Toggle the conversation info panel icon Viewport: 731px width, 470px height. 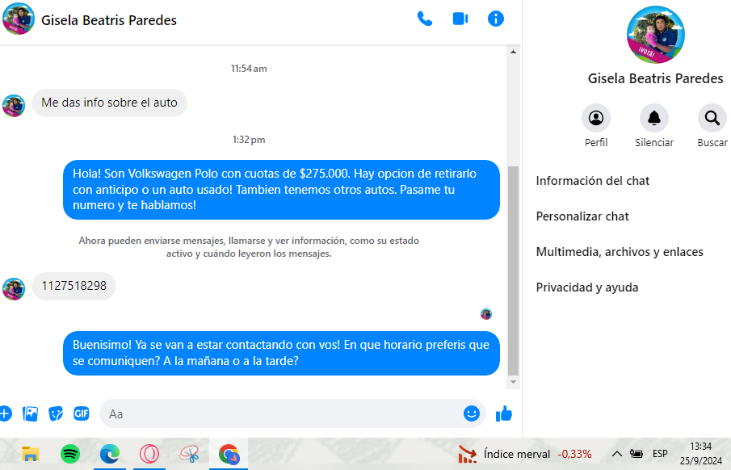(x=496, y=19)
